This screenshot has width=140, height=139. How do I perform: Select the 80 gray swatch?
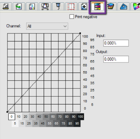click(x=67, y=117)
